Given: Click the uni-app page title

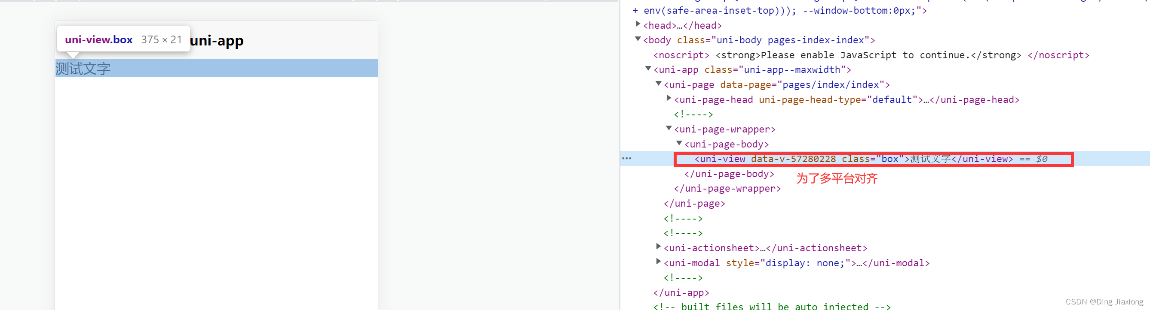Looking at the screenshot, I should [217, 41].
